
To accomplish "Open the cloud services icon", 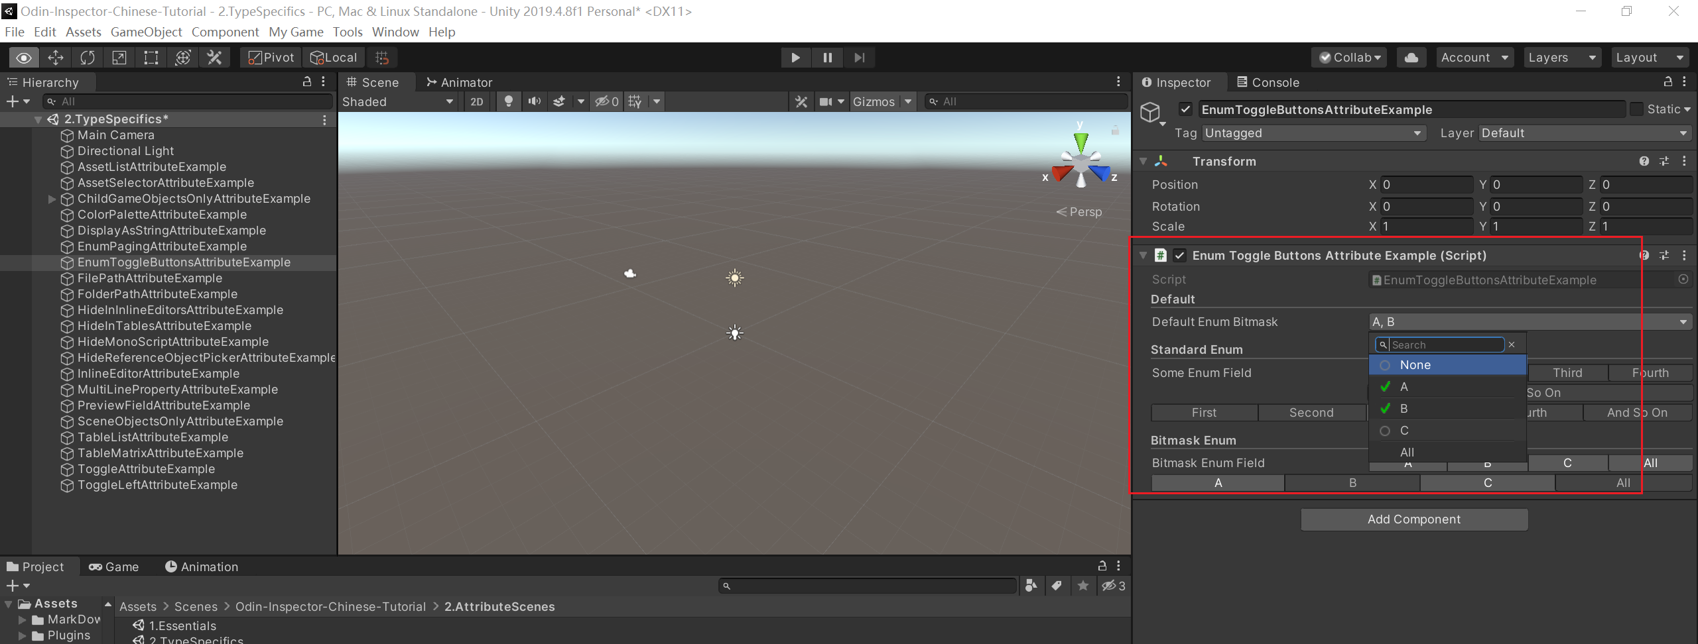I will [1411, 58].
